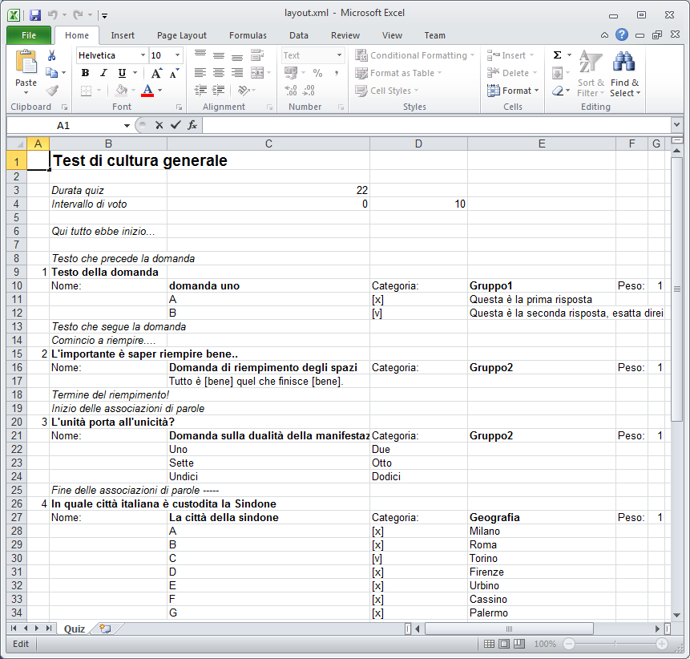Open the Formulas ribbon tab
The image size is (690, 659).
[248, 35]
